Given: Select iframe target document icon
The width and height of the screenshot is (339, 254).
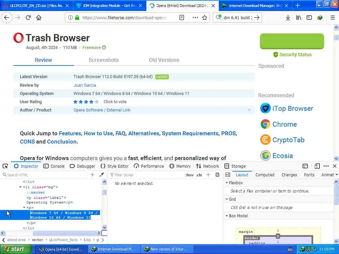Looking at the screenshot, I should (x=305, y=166).
